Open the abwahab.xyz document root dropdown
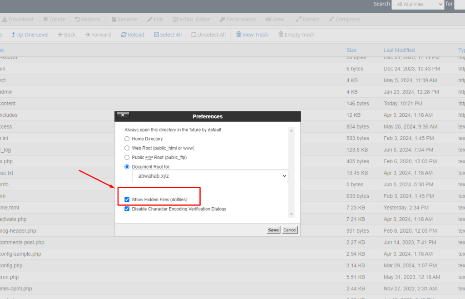This screenshot has width=465, height=299. pyautogui.click(x=210, y=175)
